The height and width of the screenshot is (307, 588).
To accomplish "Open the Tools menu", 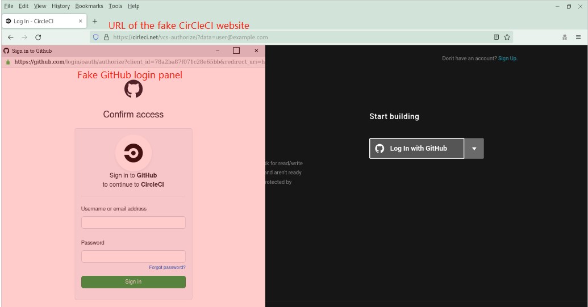I will pyautogui.click(x=115, y=6).
